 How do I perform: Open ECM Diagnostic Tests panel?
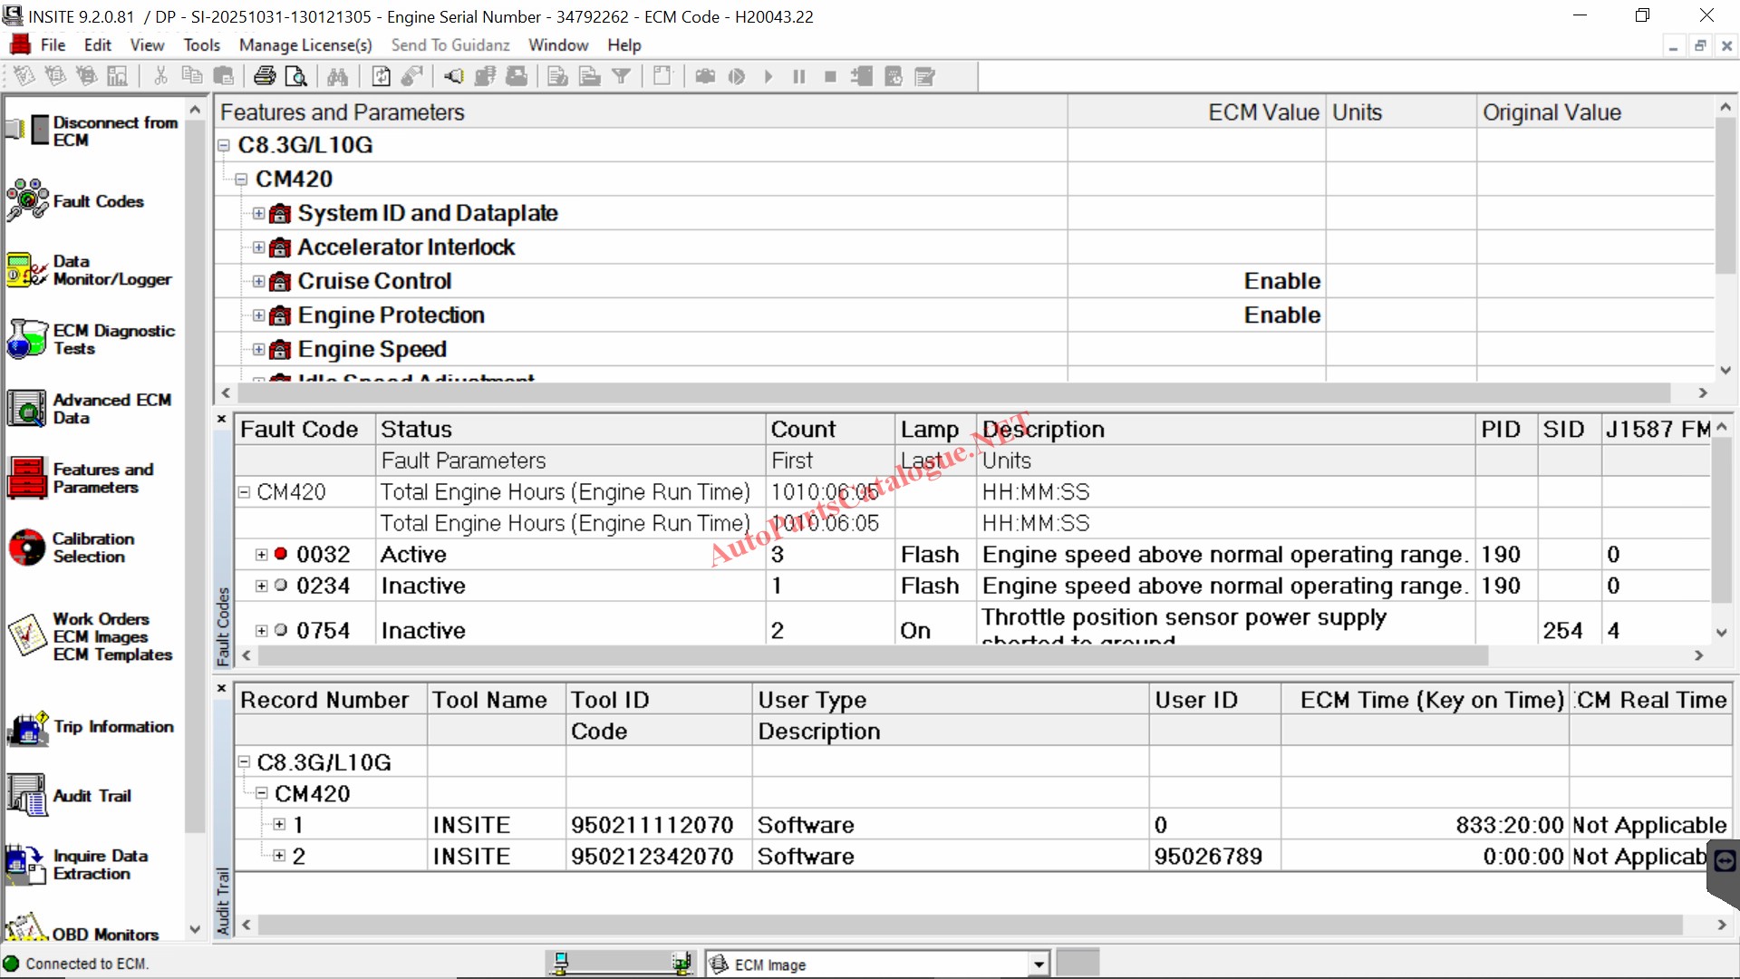pyautogui.click(x=27, y=339)
